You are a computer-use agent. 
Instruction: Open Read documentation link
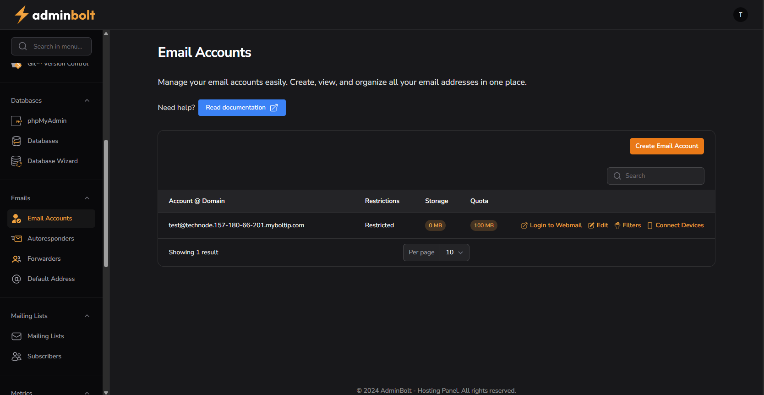(x=242, y=108)
